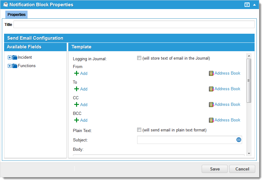Collapse the panel with the title bar arrow
Image resolution: width=264 pixels, height=182 pixels.
[254, 5]
